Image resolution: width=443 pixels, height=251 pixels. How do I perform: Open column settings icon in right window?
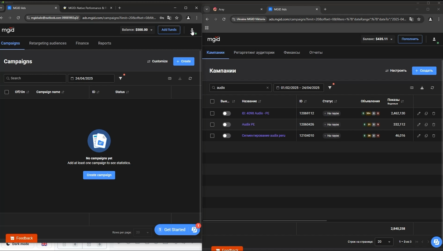412,88
